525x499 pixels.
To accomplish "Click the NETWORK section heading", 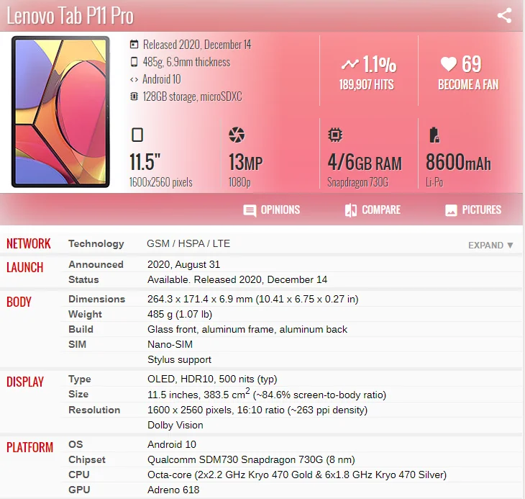I will (x=29, y=243).
